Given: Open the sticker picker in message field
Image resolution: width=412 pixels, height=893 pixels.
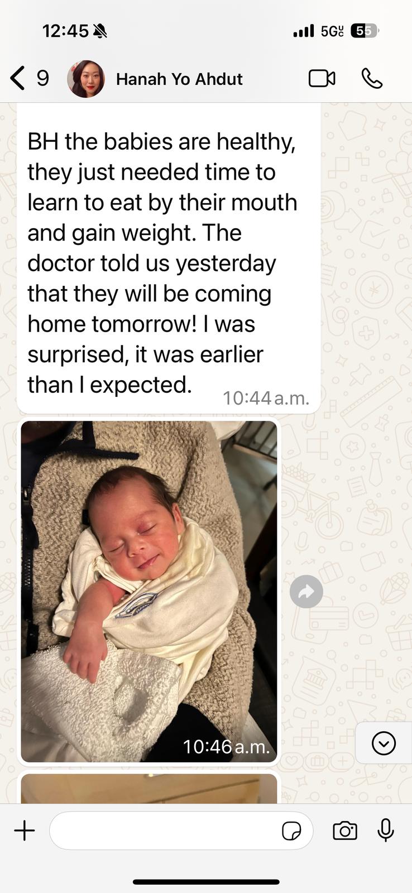Looking at the screenshot, I should 291,830.
